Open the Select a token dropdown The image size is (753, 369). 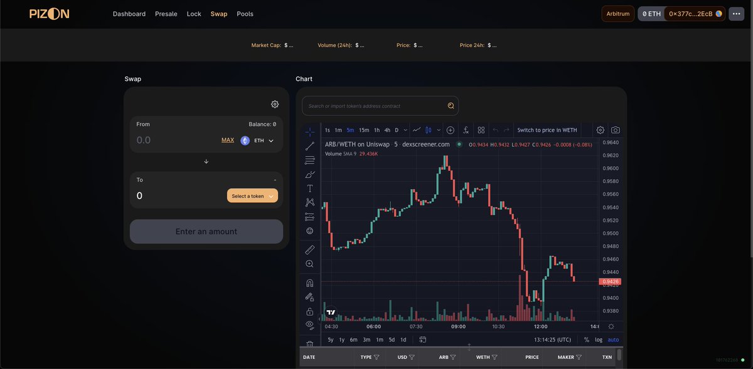(252, 196)
